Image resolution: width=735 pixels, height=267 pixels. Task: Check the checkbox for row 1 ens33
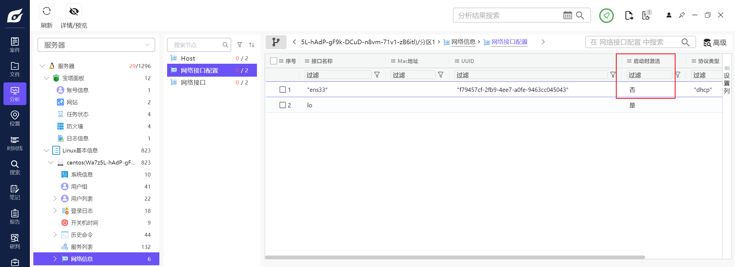tap(283, 90)
